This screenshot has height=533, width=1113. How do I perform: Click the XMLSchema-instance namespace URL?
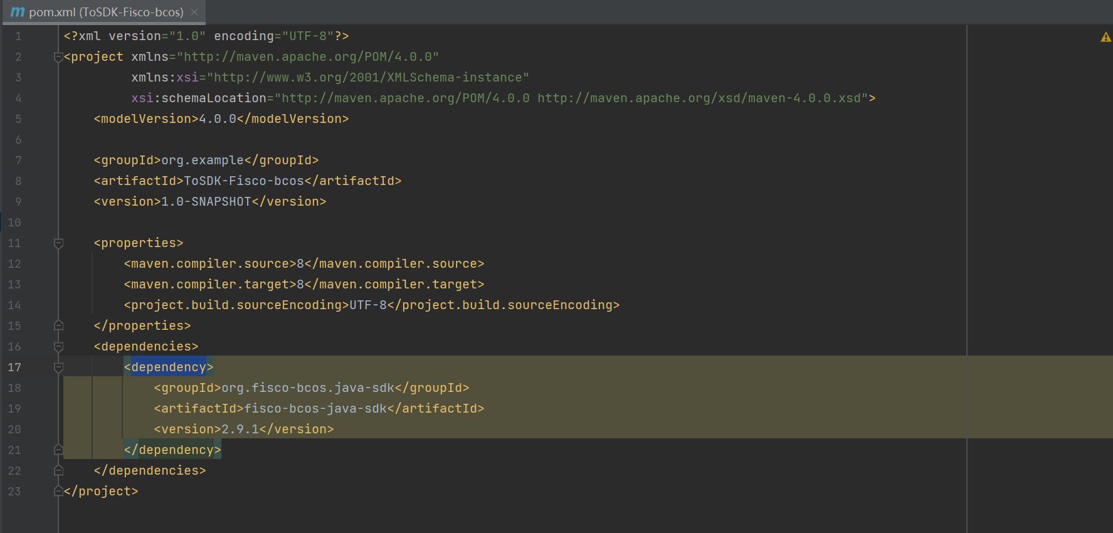[x=368, y=78]
